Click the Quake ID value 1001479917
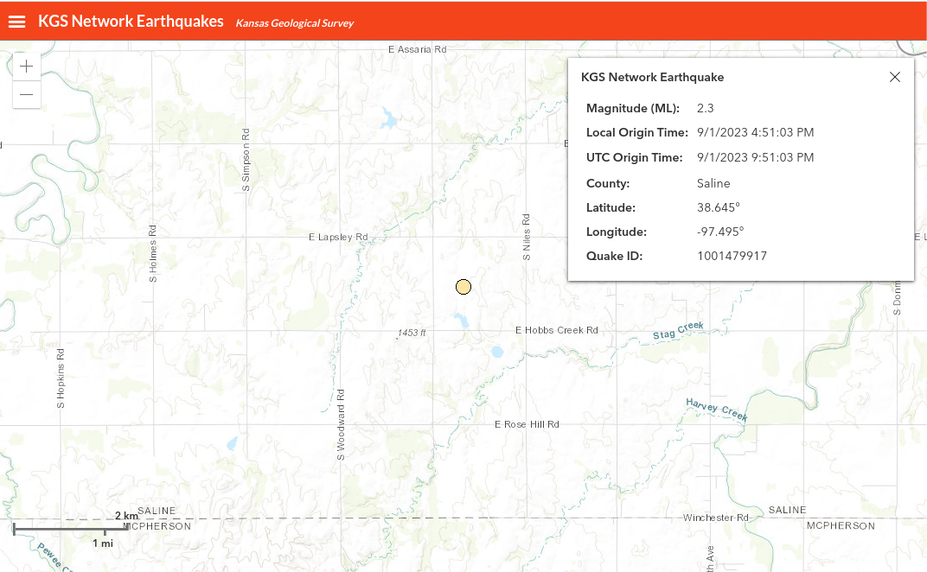 (x=732, y=256)
